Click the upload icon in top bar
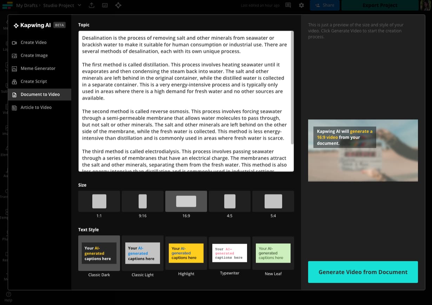This screenshot has height=305, width=432. coord(92,5)
